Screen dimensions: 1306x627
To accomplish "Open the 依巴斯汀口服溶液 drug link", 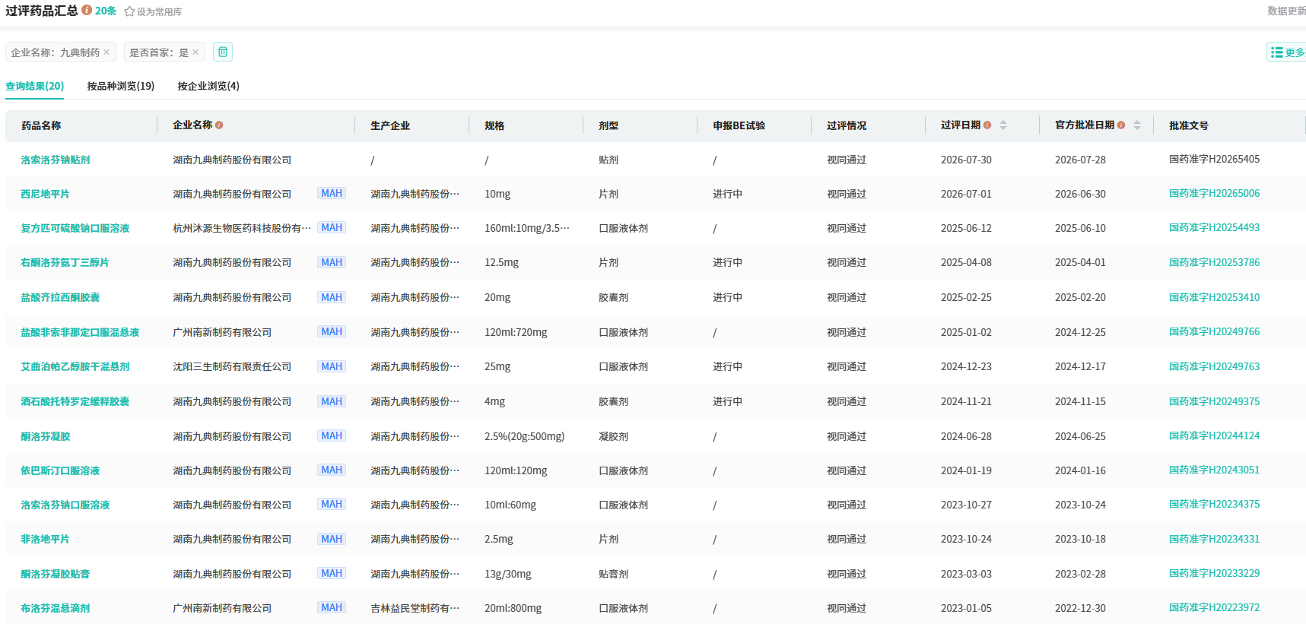I will coord(60,471).
